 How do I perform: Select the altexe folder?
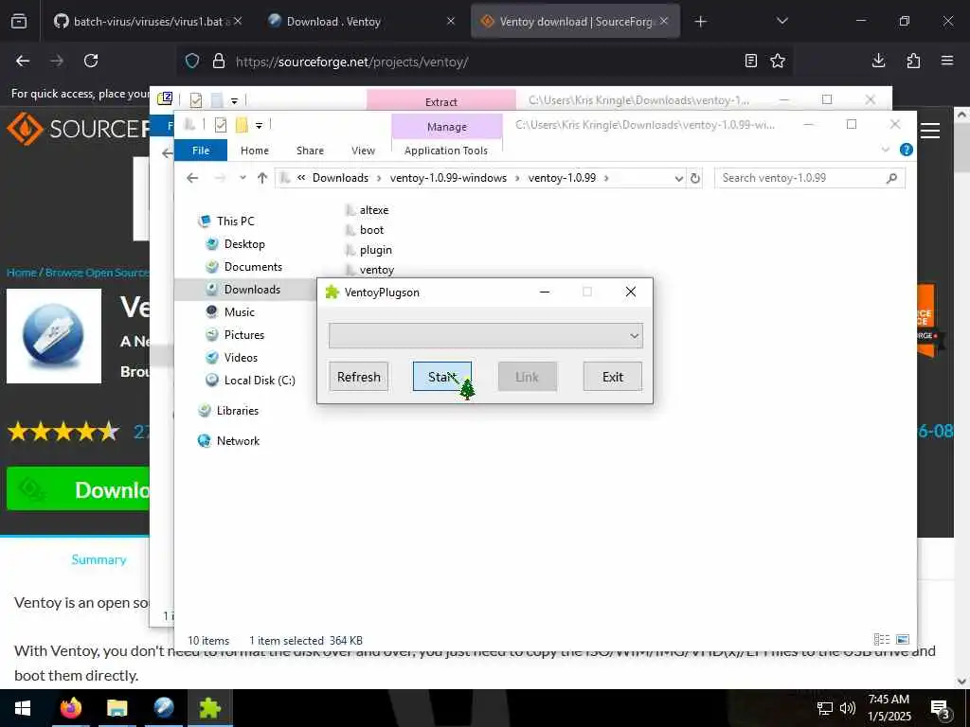[x=373, y=210]
